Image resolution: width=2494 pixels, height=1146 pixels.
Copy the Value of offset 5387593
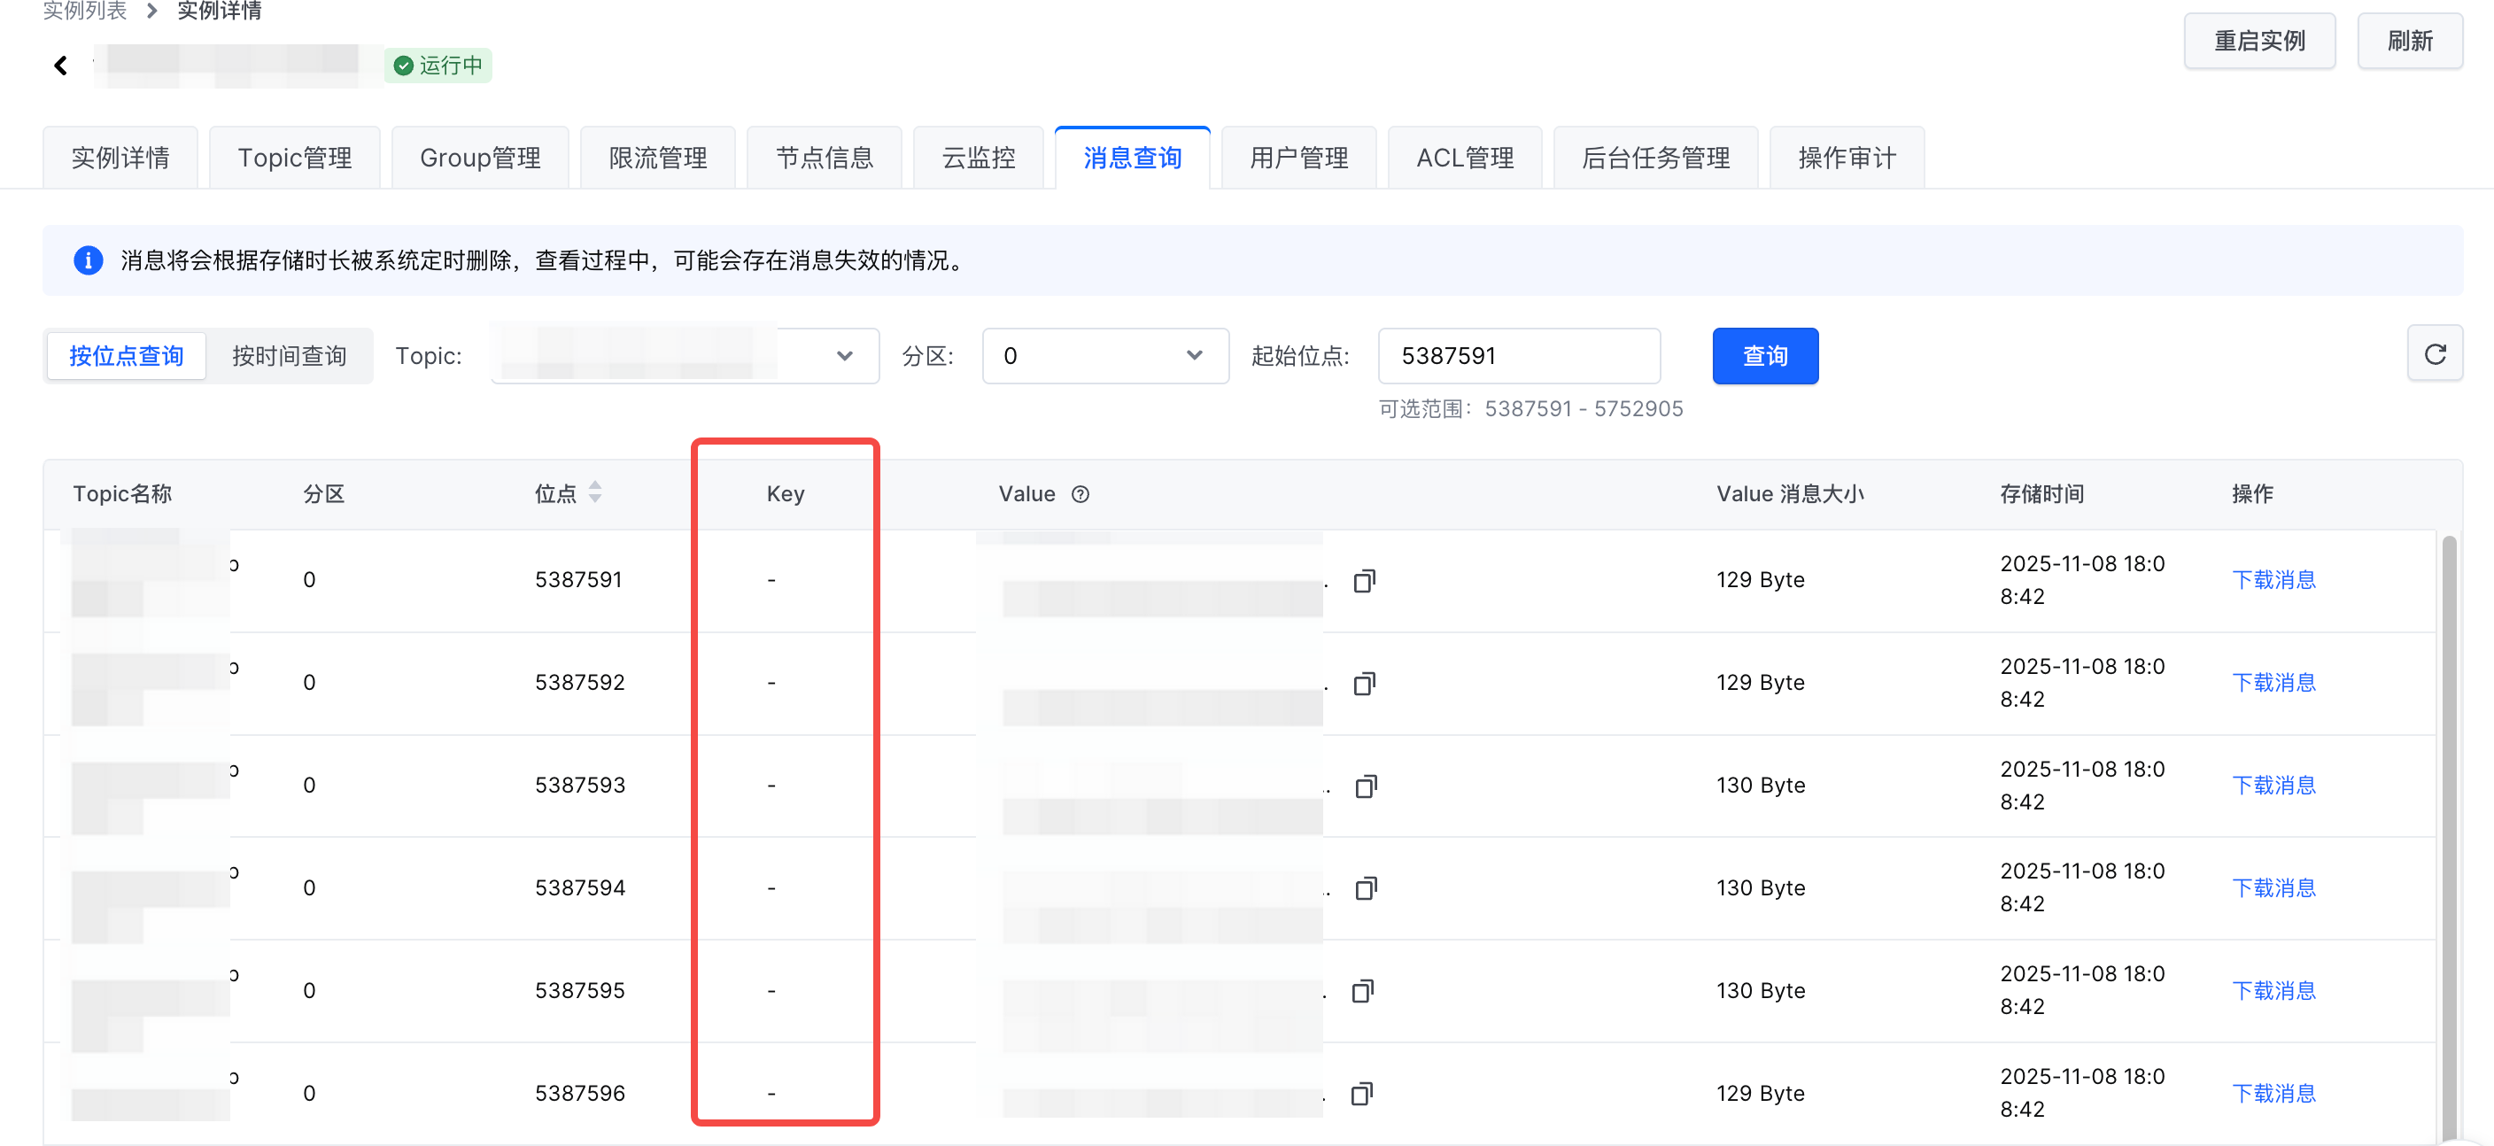tap(1366, 786)
